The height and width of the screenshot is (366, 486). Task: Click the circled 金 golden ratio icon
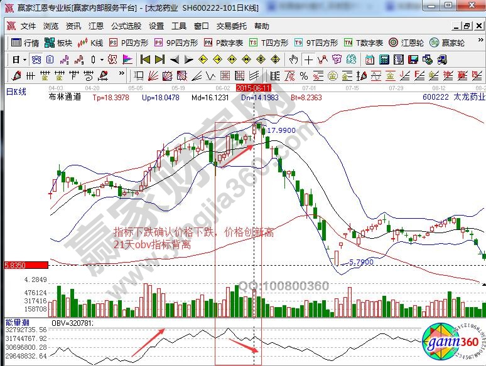333,75
